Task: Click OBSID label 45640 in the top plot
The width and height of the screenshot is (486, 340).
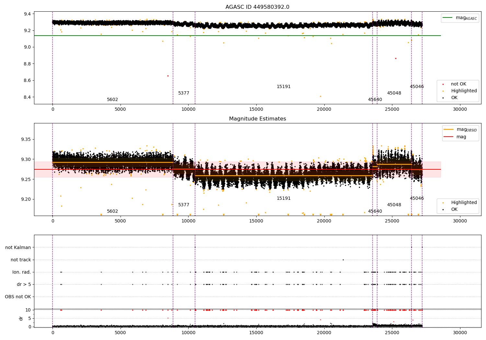Action: 375,100
